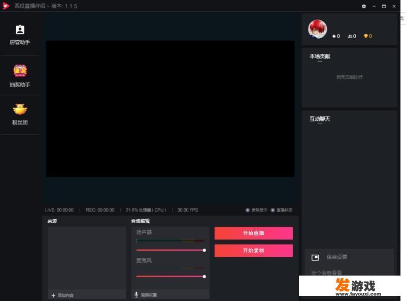Minimize the 西瓜直播伴侣 window

coord(374,6)
